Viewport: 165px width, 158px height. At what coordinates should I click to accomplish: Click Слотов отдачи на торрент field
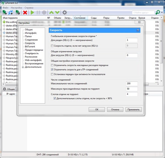pyautogui.click(x=132, y=94)
